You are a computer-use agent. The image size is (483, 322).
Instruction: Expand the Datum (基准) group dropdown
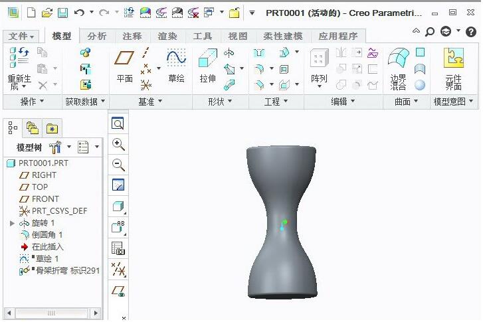point(150,102)
